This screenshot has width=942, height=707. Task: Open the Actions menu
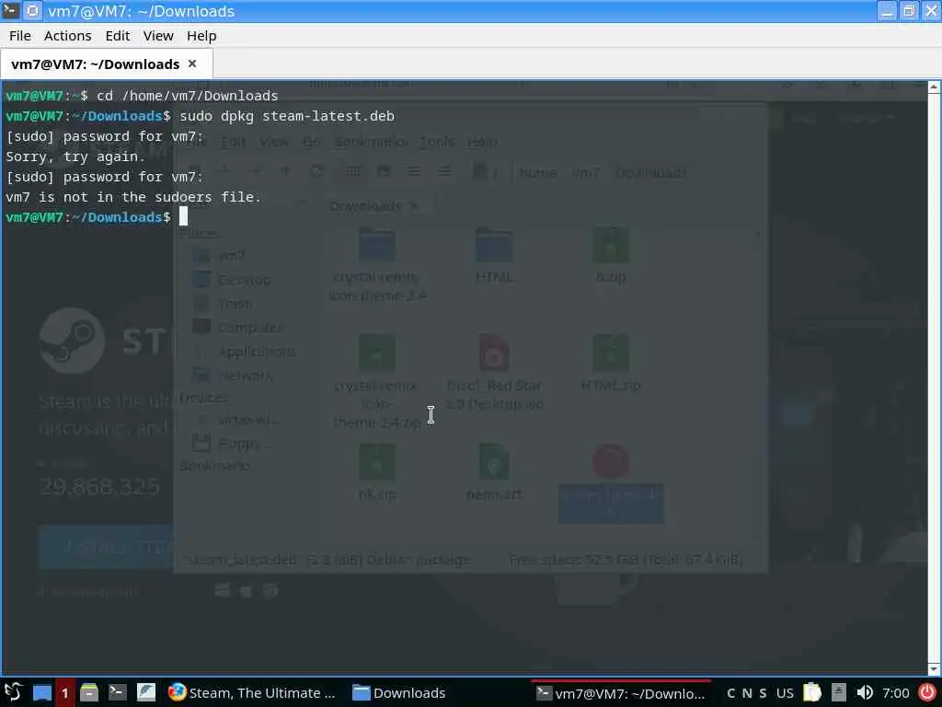(67, 36)
